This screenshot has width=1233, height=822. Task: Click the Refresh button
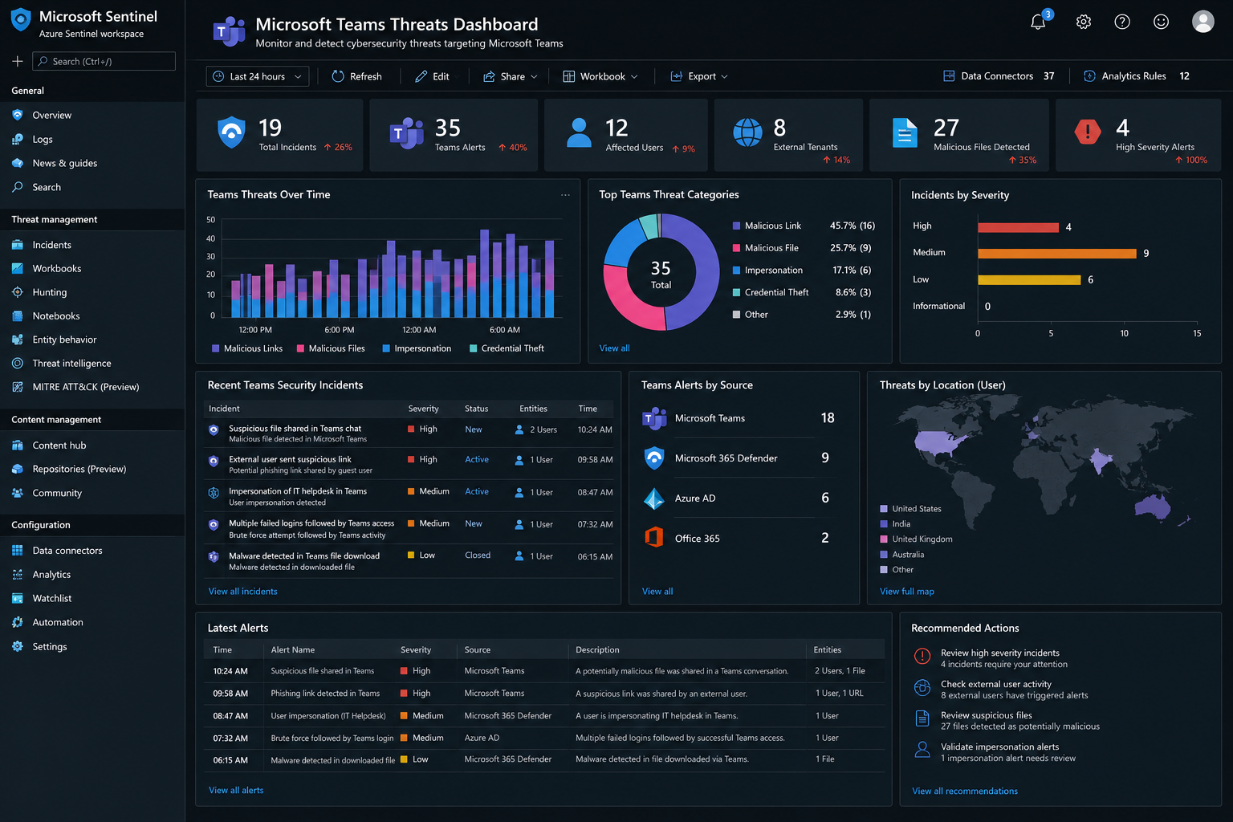point(357,76)
